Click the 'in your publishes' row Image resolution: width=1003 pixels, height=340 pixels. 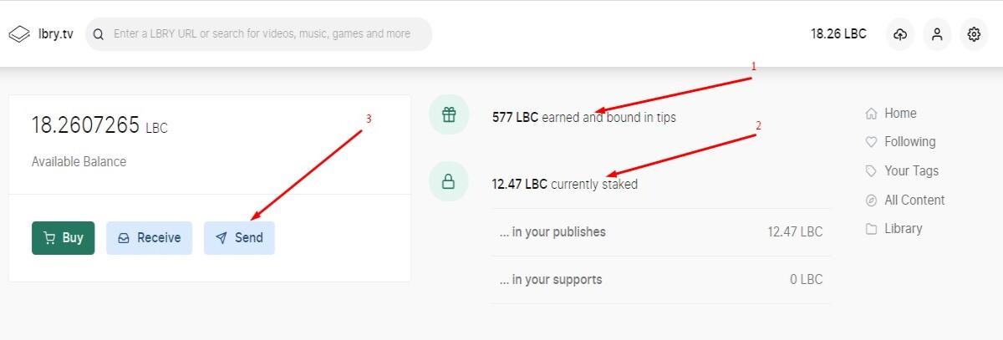click(x=661, y=232)
